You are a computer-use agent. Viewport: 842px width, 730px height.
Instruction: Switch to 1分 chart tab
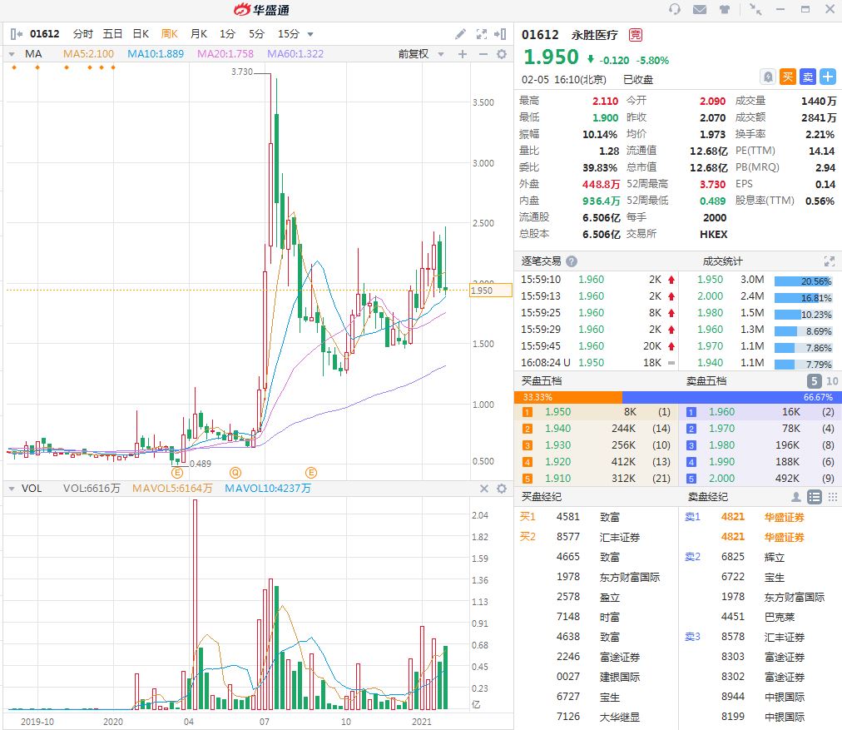point(227,34)
